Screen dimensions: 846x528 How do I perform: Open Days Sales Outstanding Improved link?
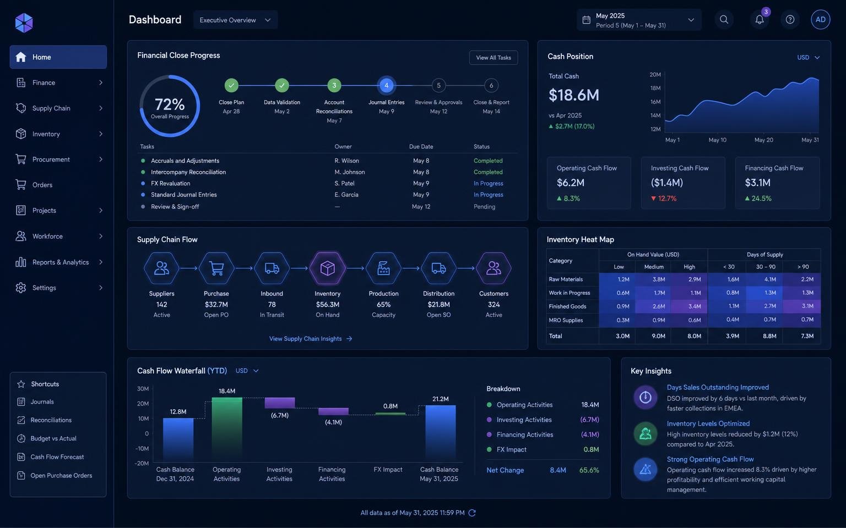click(x=718, y=387)
